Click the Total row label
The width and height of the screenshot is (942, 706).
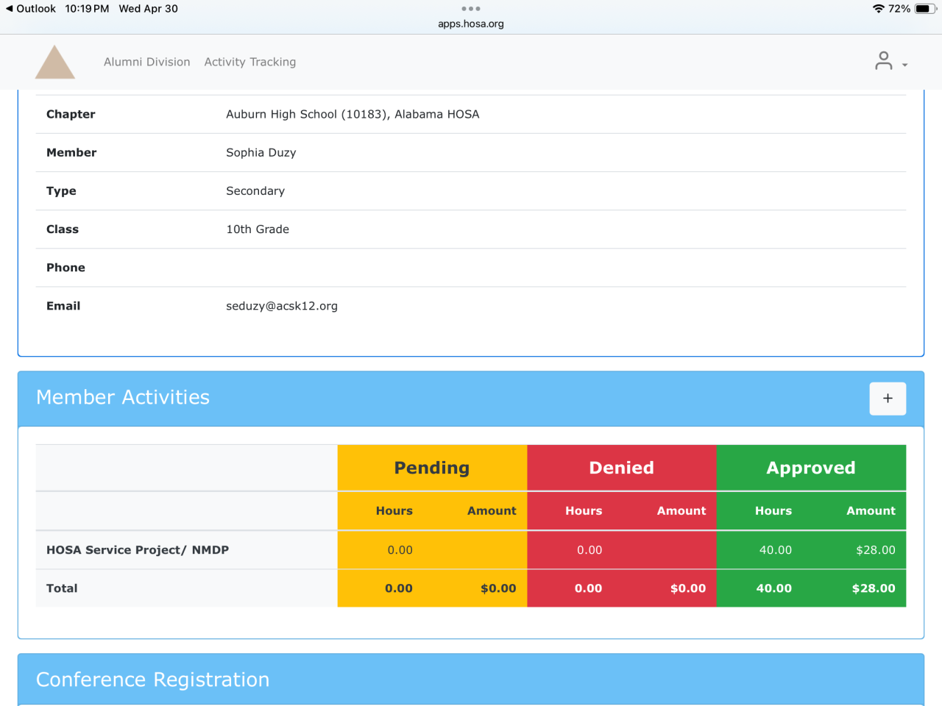[x=62, y=588]
